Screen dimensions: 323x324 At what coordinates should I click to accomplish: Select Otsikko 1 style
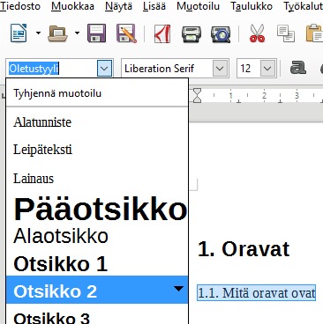point(97,263)
